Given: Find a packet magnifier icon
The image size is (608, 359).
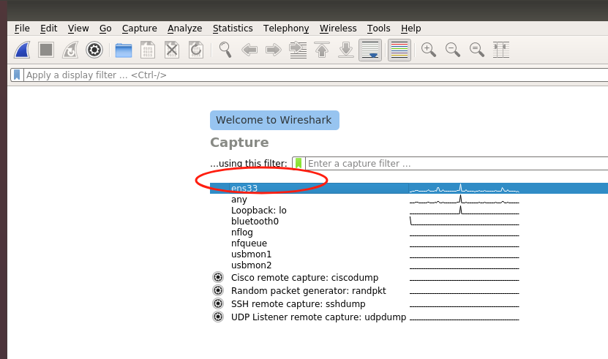Looking at the screenshot, I should pyautogui.click(x=225, y=50).
